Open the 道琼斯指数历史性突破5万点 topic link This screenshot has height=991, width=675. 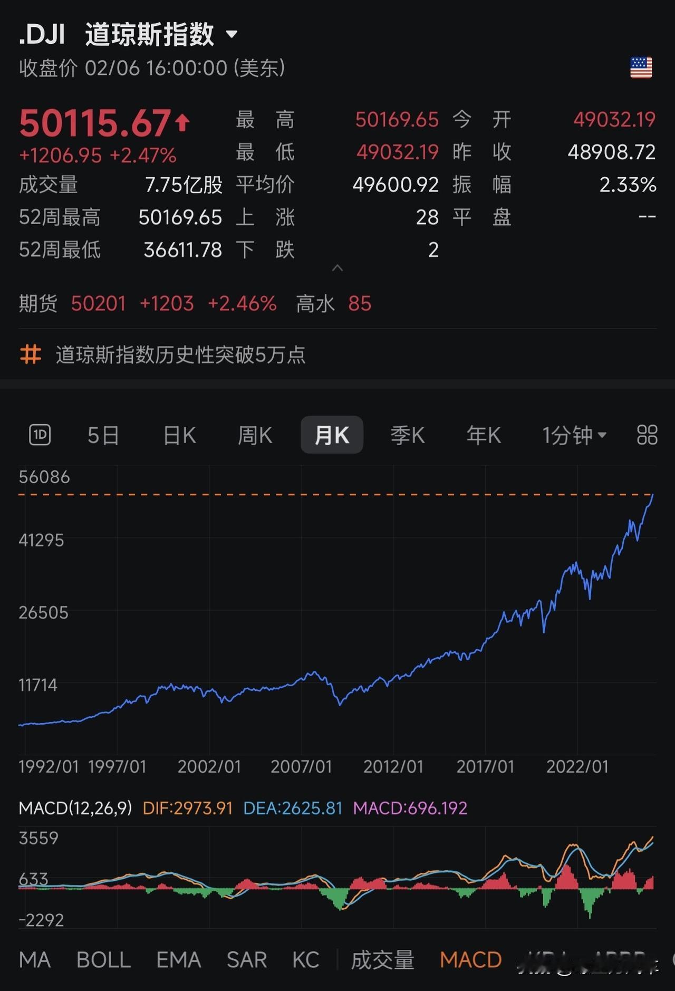pos(181,355)
